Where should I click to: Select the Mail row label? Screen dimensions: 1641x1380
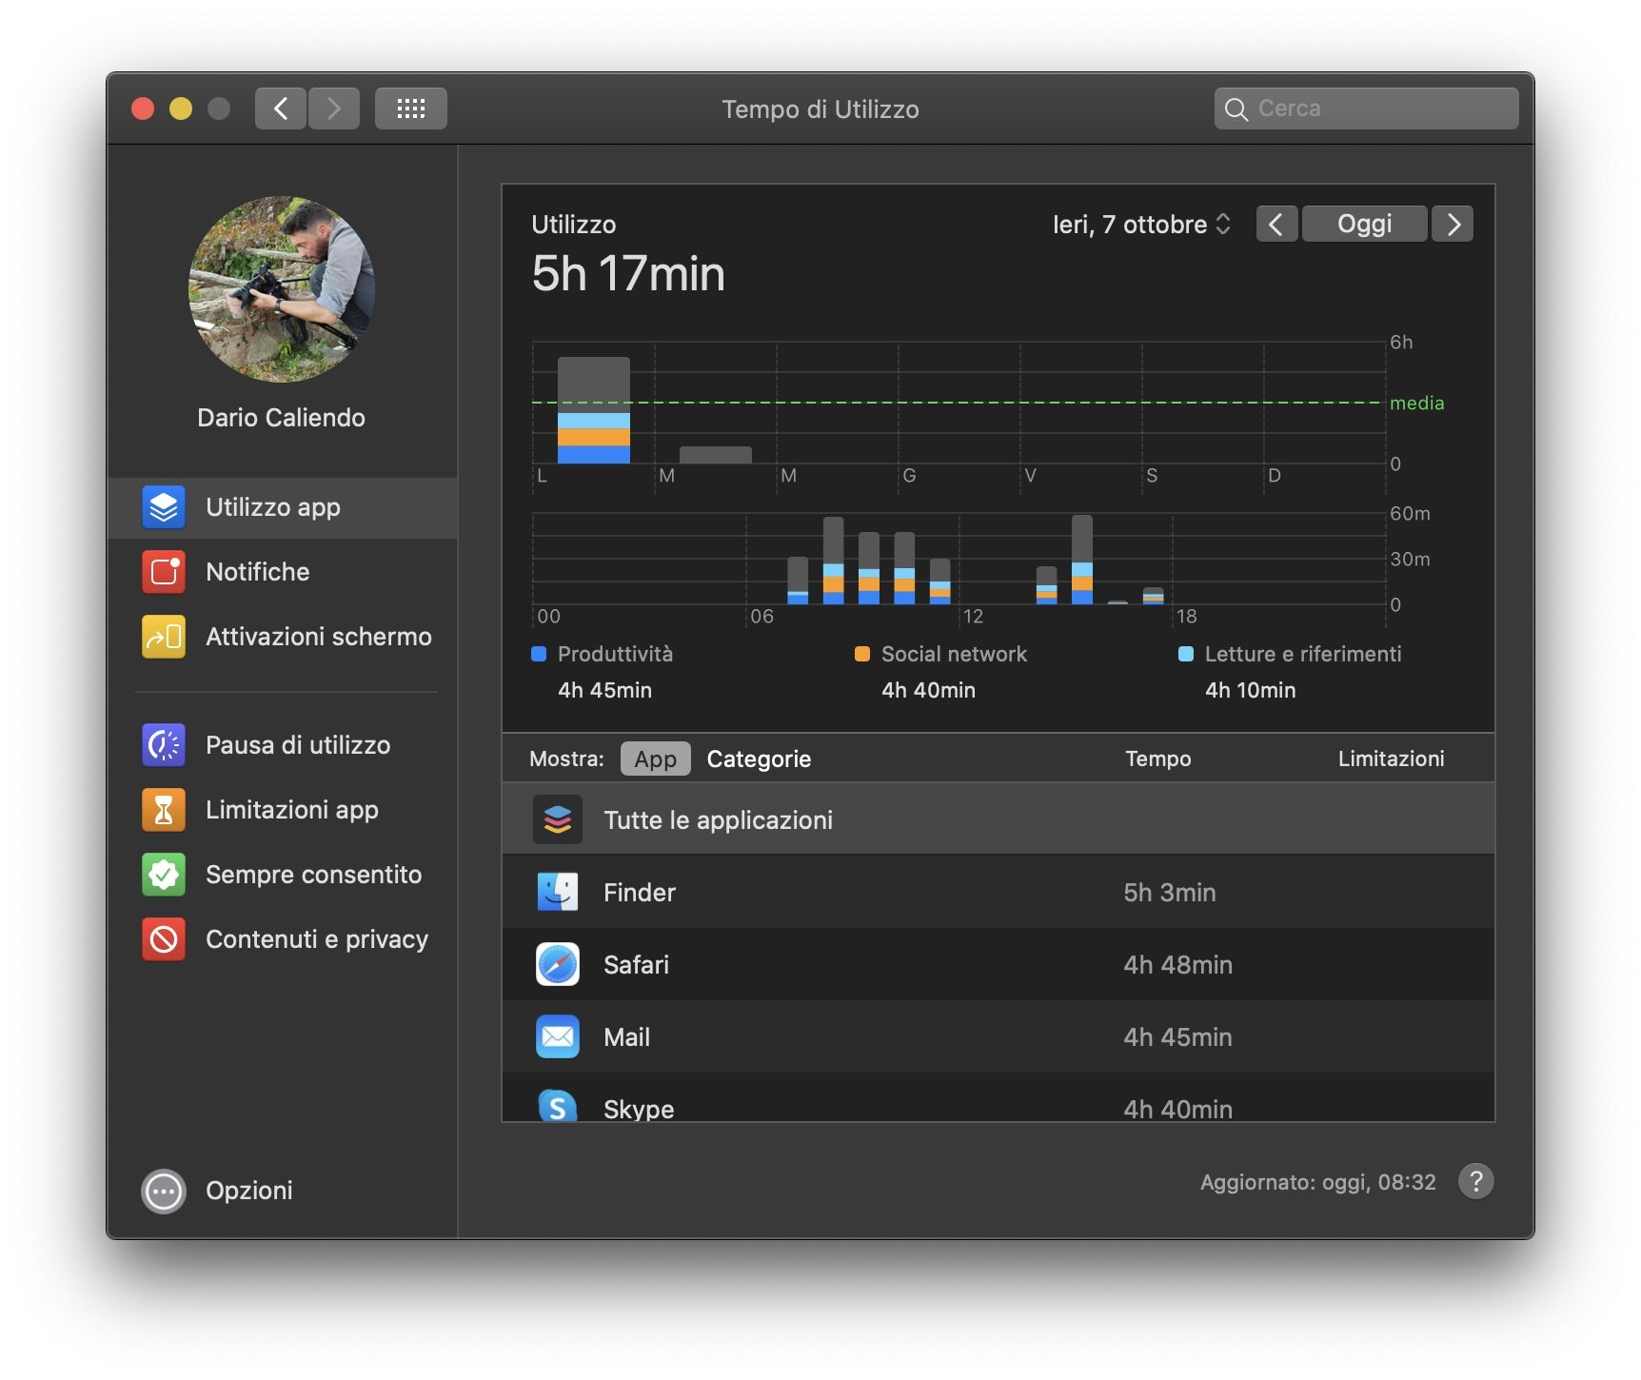point(626,1037)
